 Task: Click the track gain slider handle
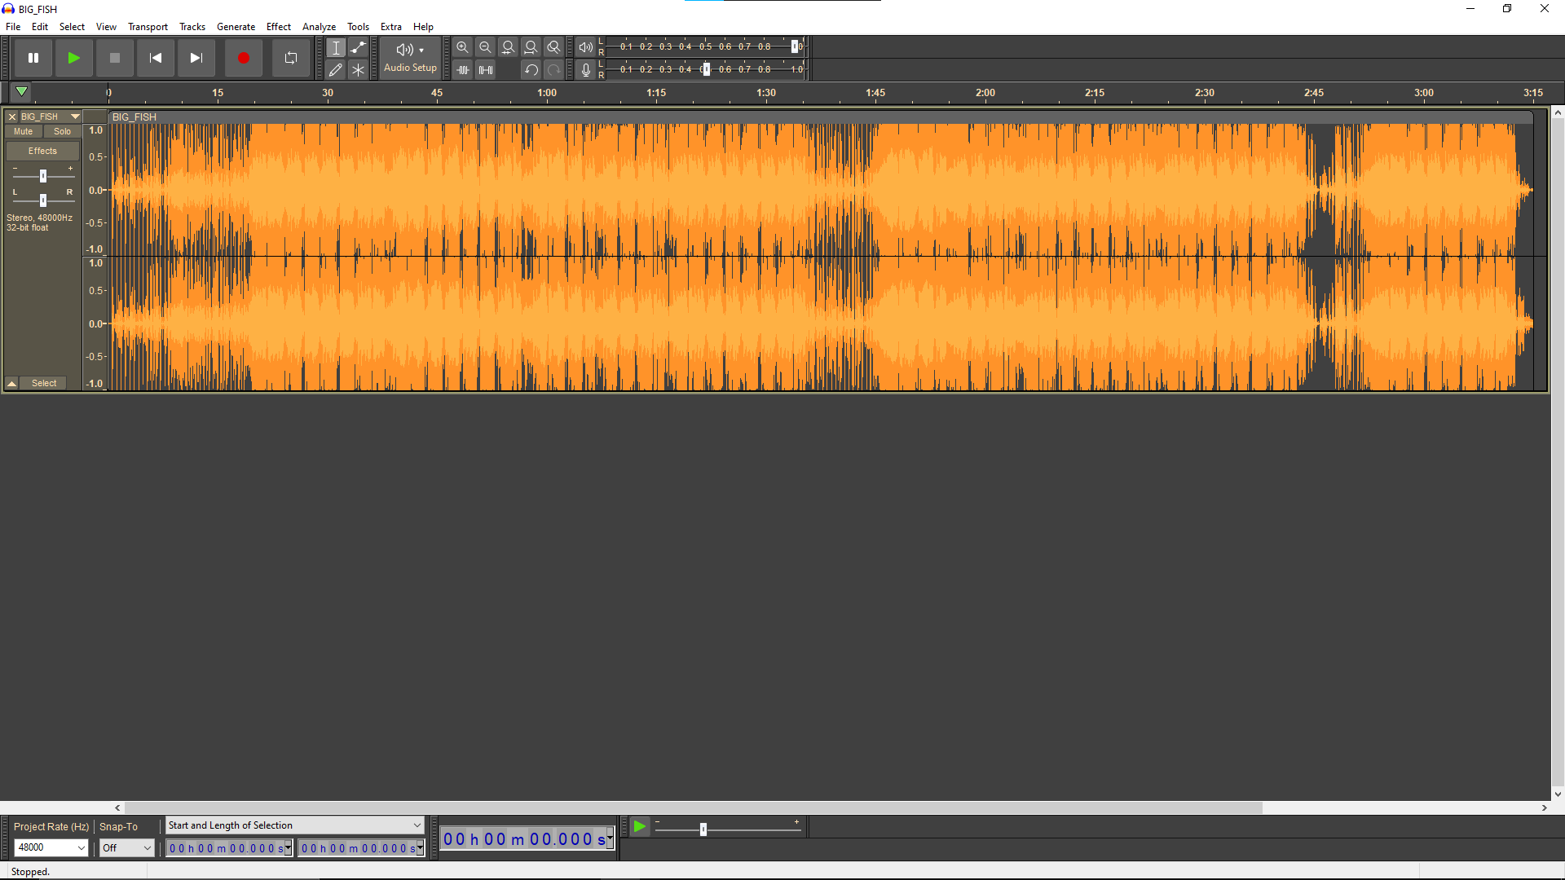click(x=43, y=176)
